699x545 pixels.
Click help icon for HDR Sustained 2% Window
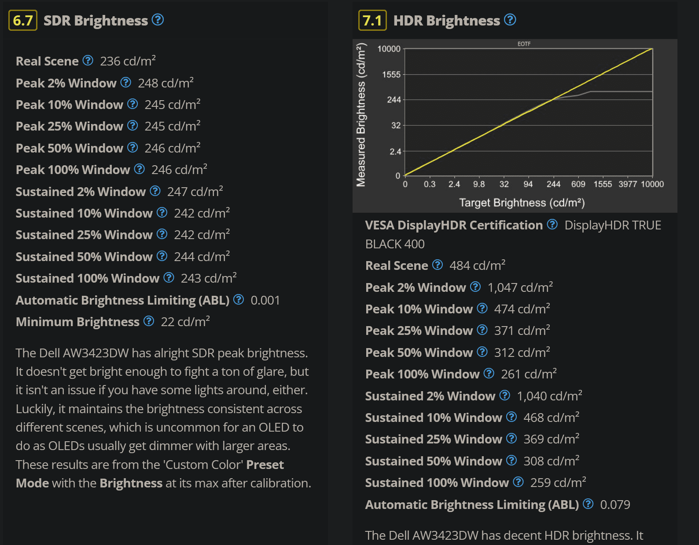click(x=505, y=395)
